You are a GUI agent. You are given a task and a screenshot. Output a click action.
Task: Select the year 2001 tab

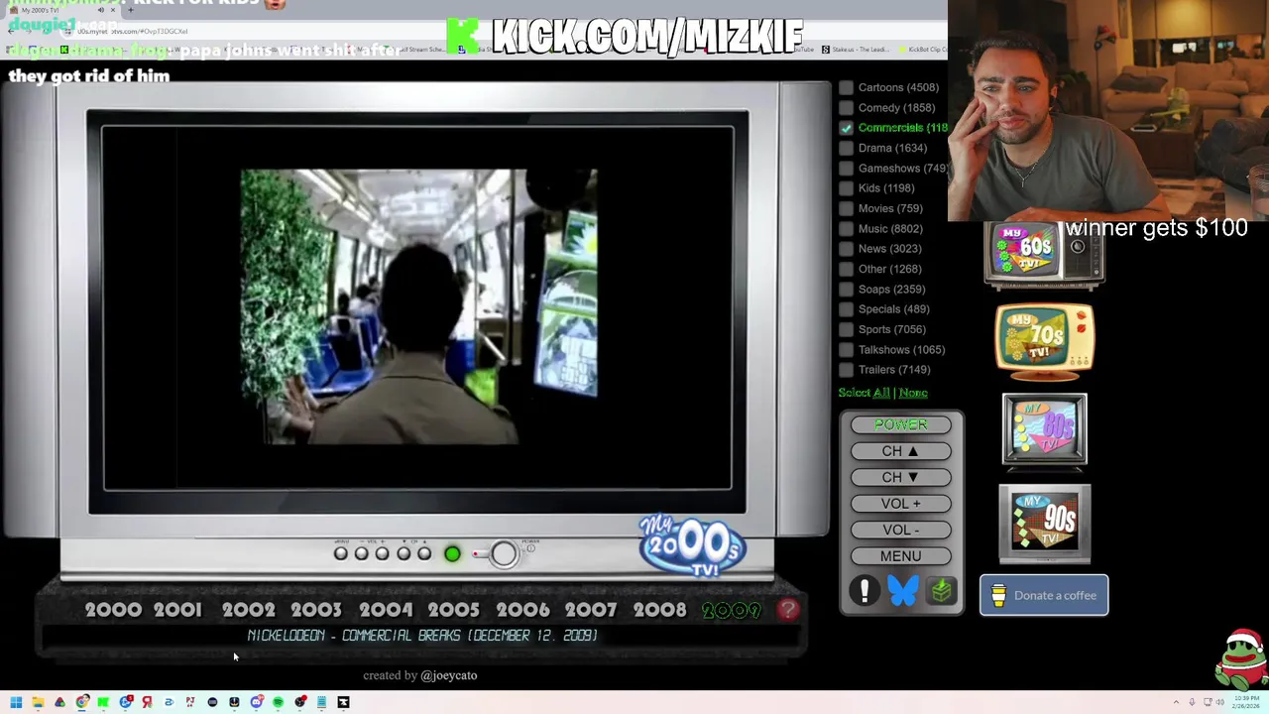coord(178,611)
